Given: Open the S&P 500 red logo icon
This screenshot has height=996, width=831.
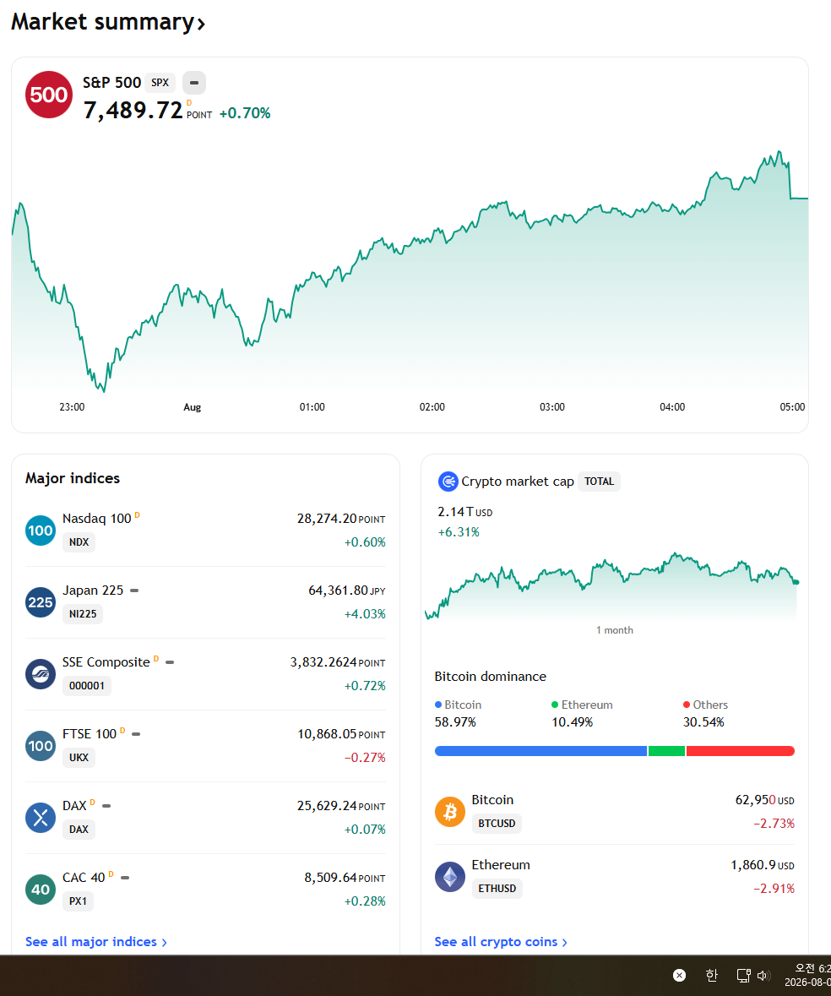Looking at the screenshot, I should [49, 95].
